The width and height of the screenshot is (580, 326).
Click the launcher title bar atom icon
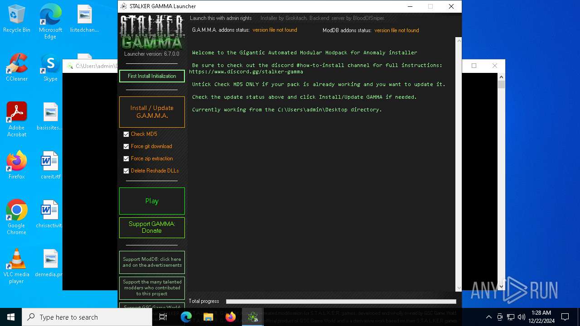tap(124, 6)
